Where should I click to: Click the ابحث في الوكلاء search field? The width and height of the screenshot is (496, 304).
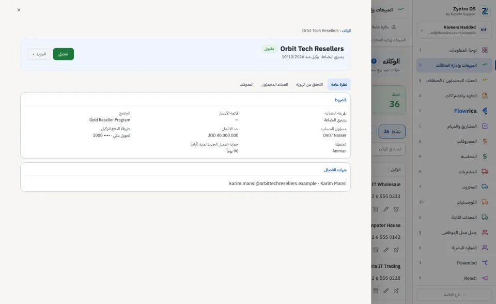(389, 149)
